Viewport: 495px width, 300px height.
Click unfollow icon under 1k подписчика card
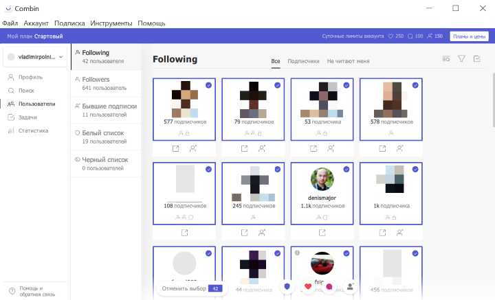(399, 233)
